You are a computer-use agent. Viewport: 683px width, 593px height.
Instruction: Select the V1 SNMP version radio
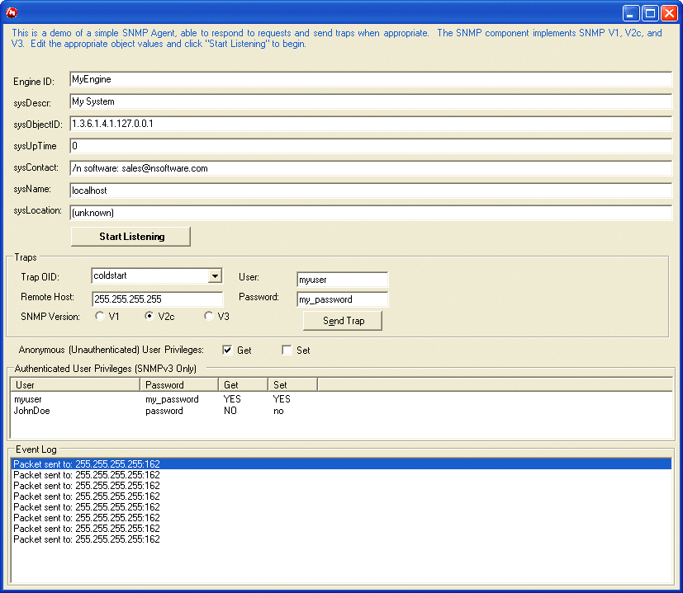tap(100, 317)
